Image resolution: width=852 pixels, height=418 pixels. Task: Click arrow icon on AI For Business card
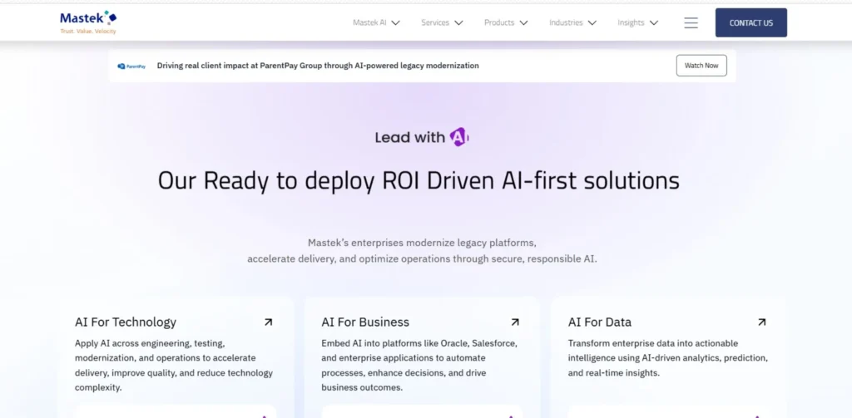[515, 322]
